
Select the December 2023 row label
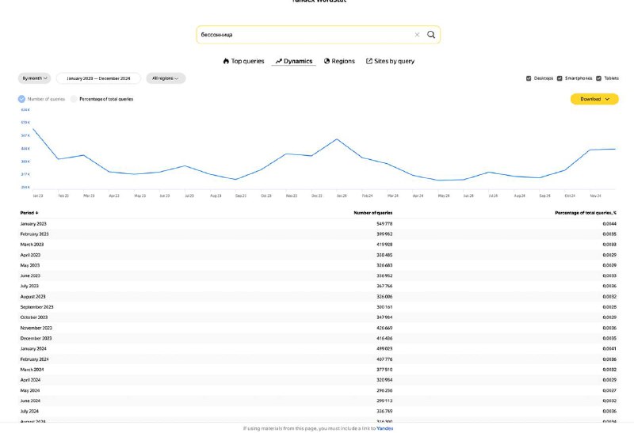[36, 339]
